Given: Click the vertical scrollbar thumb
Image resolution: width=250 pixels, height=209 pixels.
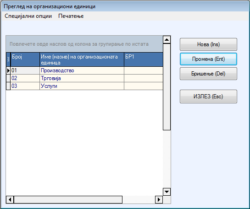Looking at the screenshot, I should (167, 87).
